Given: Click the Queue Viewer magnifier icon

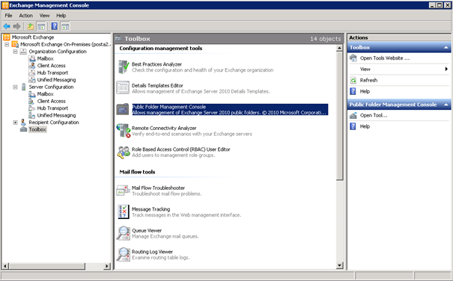Looking at the screenshot, I should (124, 233).
